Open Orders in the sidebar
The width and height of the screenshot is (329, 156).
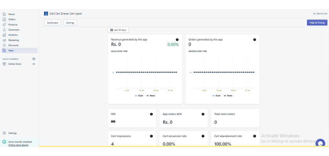tap(12, 19)
